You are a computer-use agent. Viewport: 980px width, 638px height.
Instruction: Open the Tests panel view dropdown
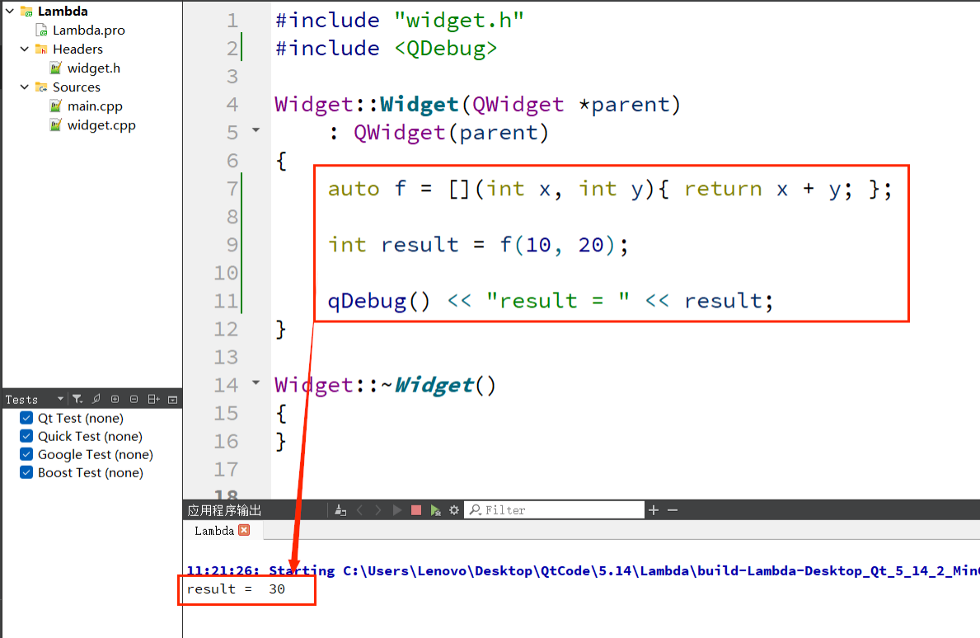60,399
